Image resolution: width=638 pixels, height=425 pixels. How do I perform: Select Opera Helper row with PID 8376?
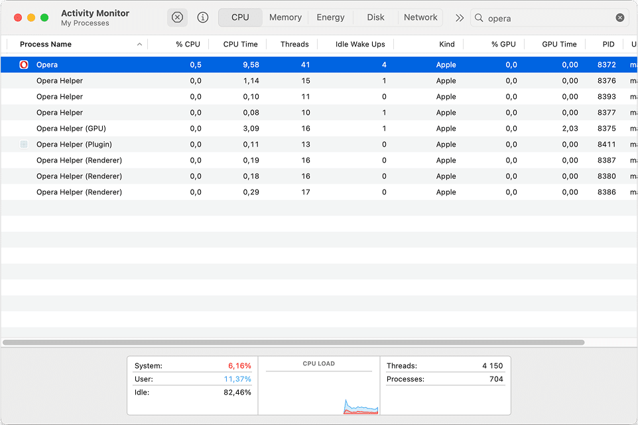pyautogui.click(x=319, y=80)
